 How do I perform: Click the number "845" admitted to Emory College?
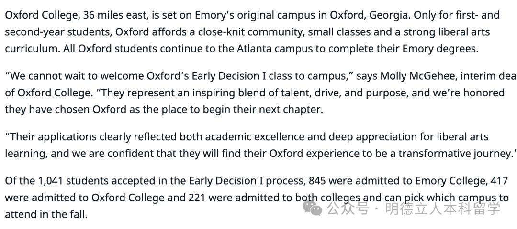318,181
